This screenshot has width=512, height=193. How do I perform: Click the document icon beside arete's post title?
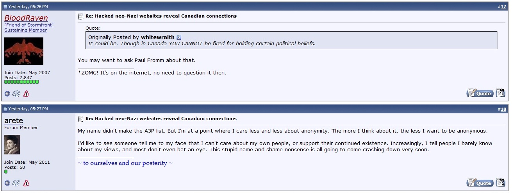point(80,119)
